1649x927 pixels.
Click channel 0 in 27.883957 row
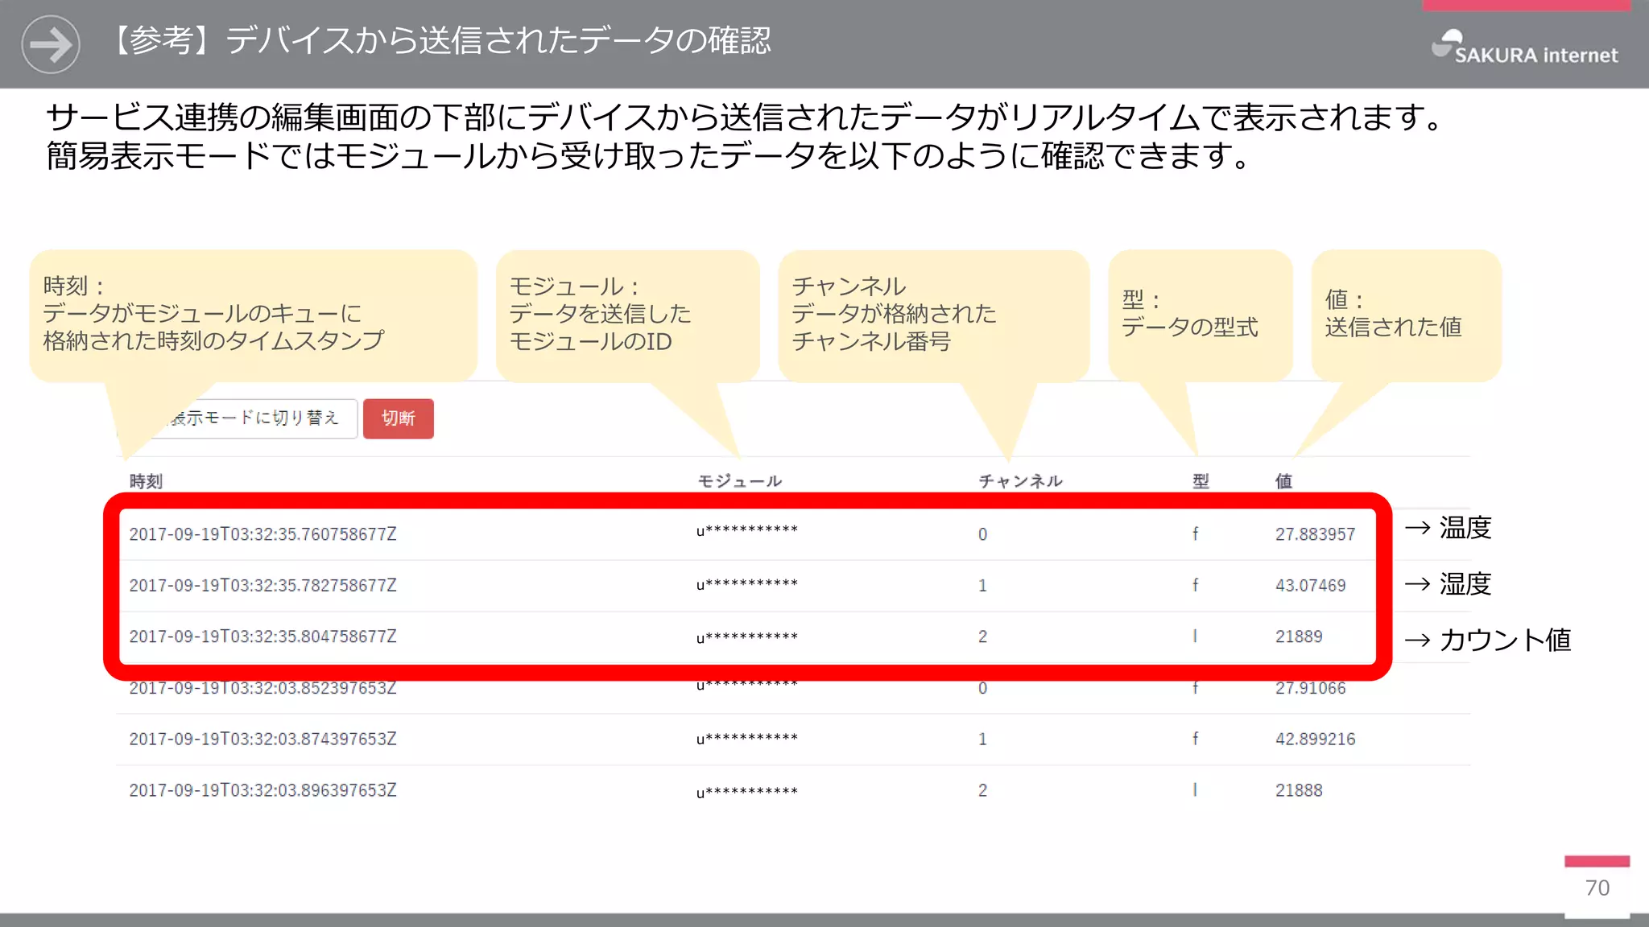click(982, 534)
